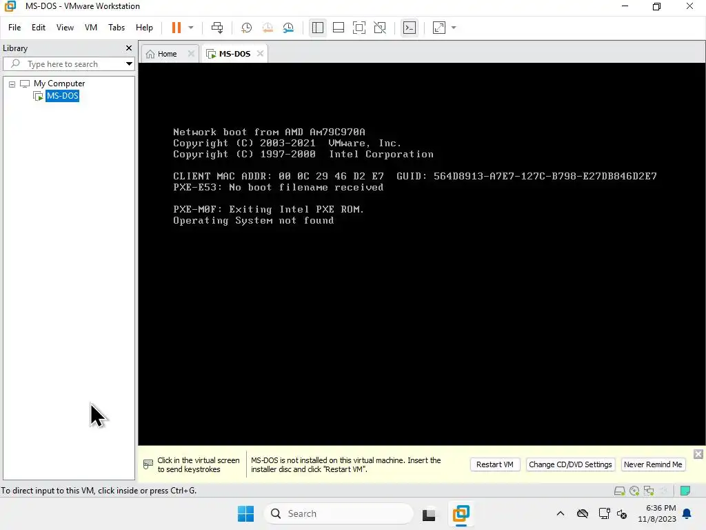Select My Computer in the library
Screen dimensions: 706x530
click(59, 84)
